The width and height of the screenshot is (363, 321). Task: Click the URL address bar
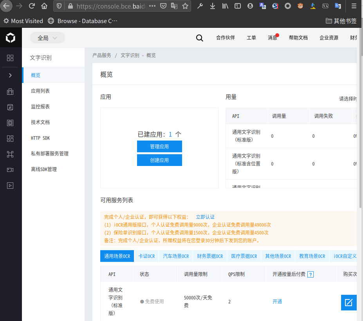point(111,6)
